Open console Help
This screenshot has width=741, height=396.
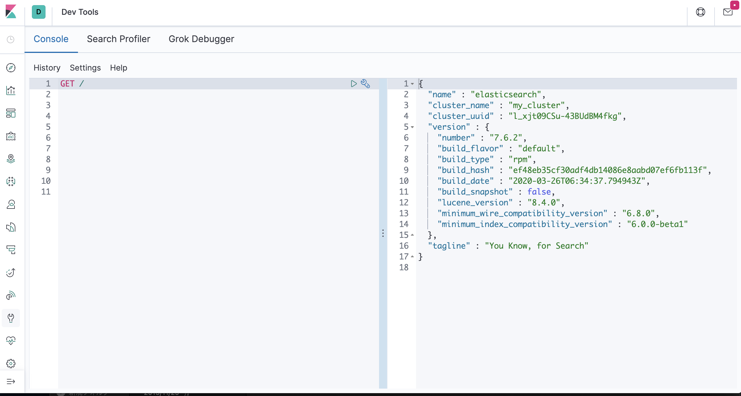pos(118,68)
